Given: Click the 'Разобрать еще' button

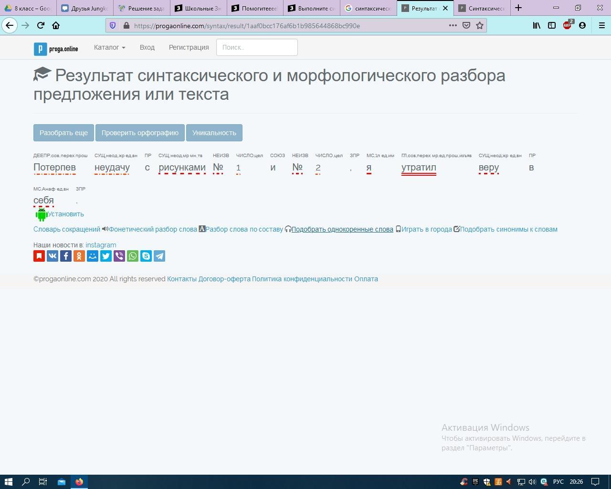Looking at the screenshot, I should [x=63, y=133].
